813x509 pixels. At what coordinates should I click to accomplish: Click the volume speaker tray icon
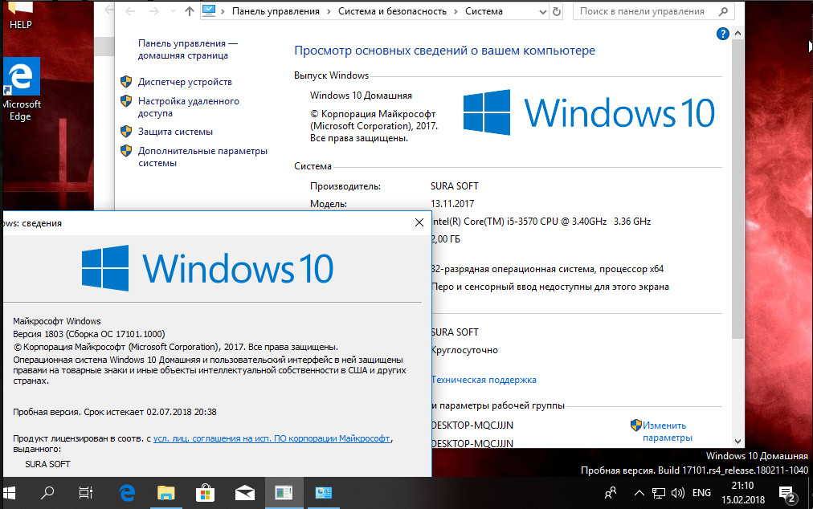click(678, 493)
